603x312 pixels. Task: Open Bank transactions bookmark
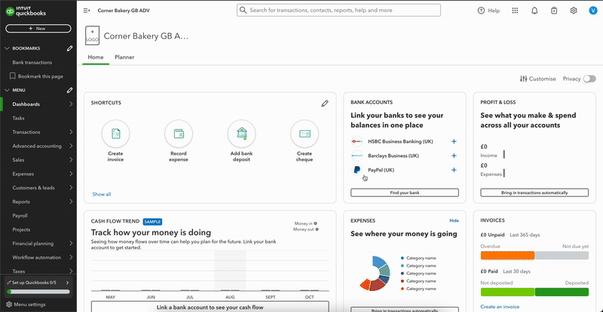[32, 62]
